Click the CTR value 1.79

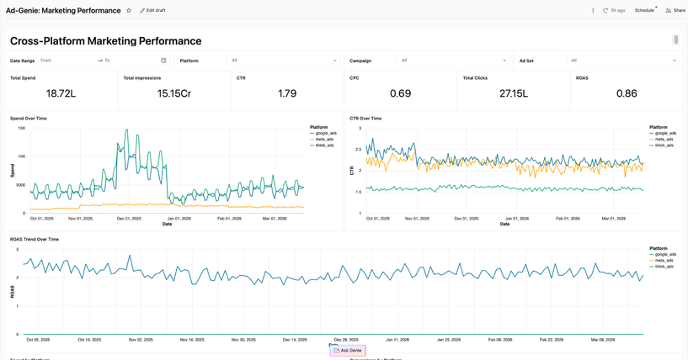point(287,93)
